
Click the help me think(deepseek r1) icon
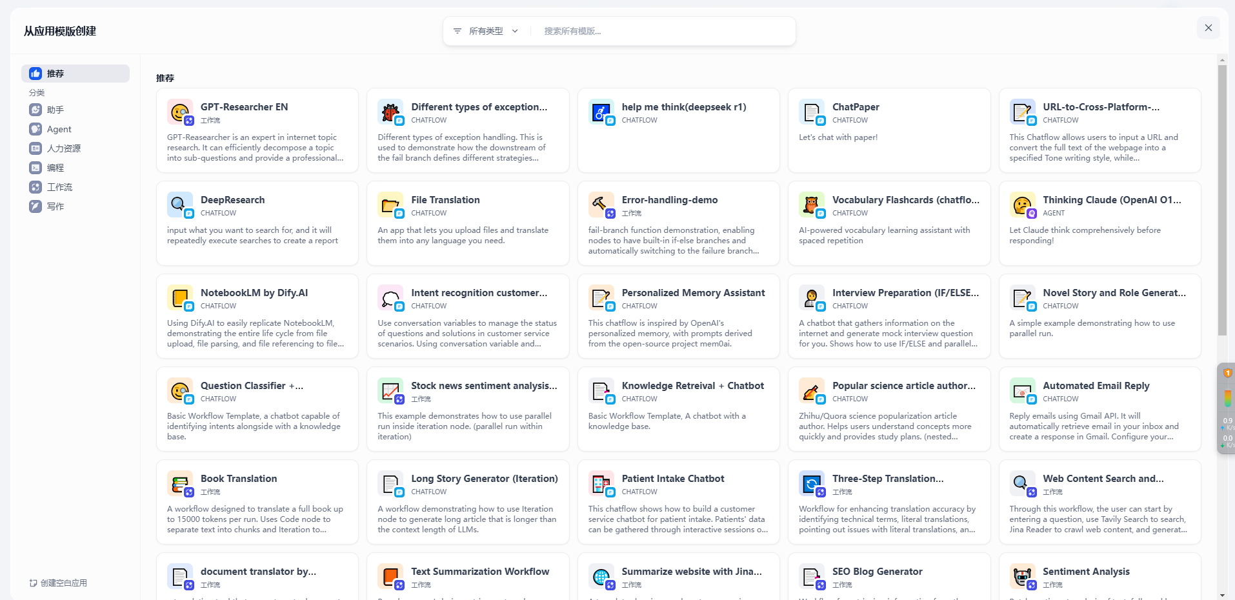tap(601, 112)
